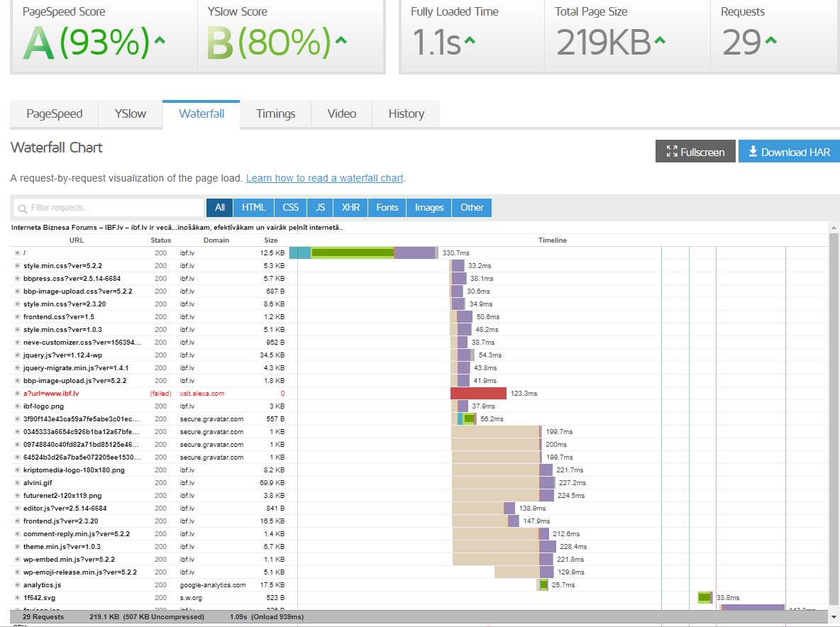Open the waterfall chart learning link
The image size is (840, 627).
[324, 178]
